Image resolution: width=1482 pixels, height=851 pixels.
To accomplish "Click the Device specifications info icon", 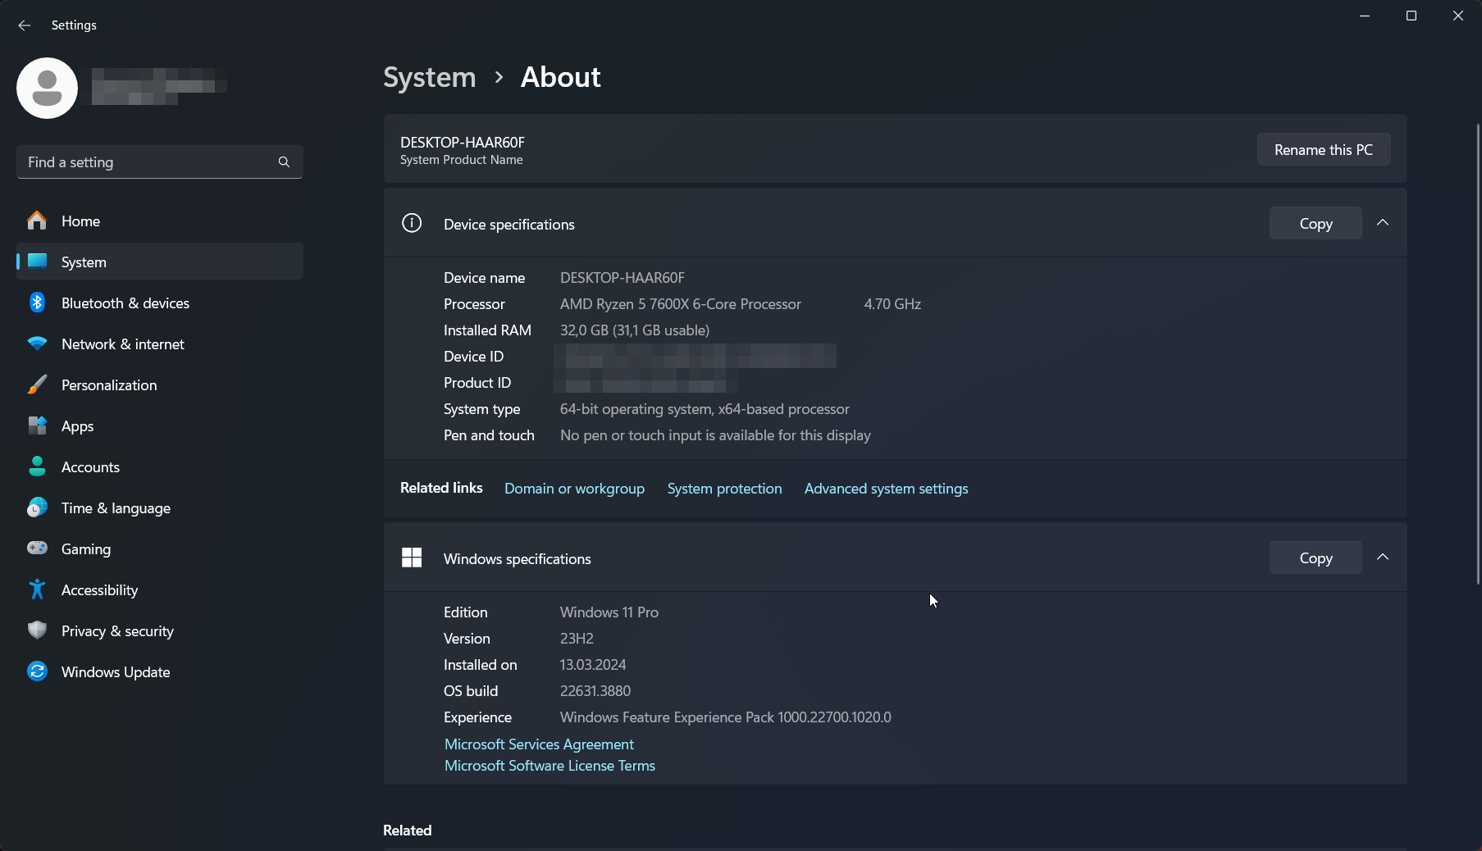I will point(412,223).
